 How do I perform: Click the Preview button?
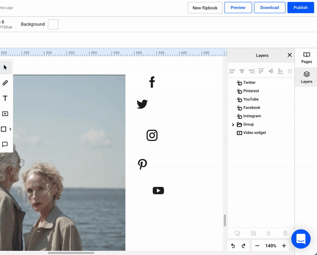tap(238, 8)
